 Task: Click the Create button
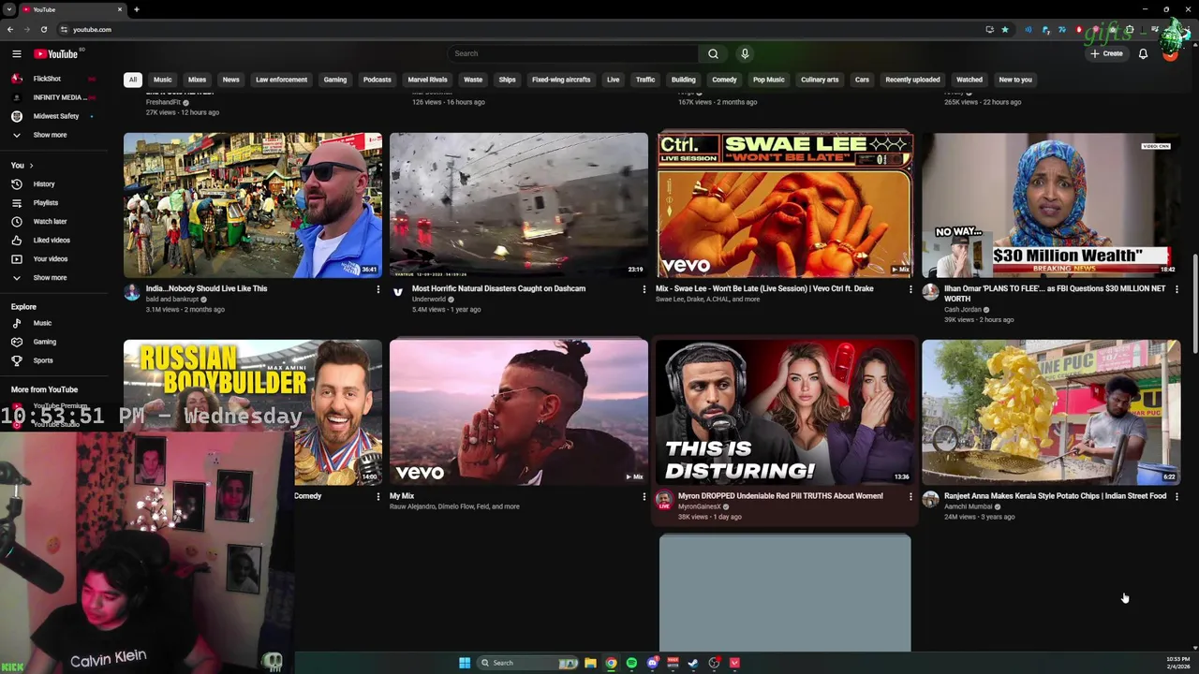pos(1106,53)
